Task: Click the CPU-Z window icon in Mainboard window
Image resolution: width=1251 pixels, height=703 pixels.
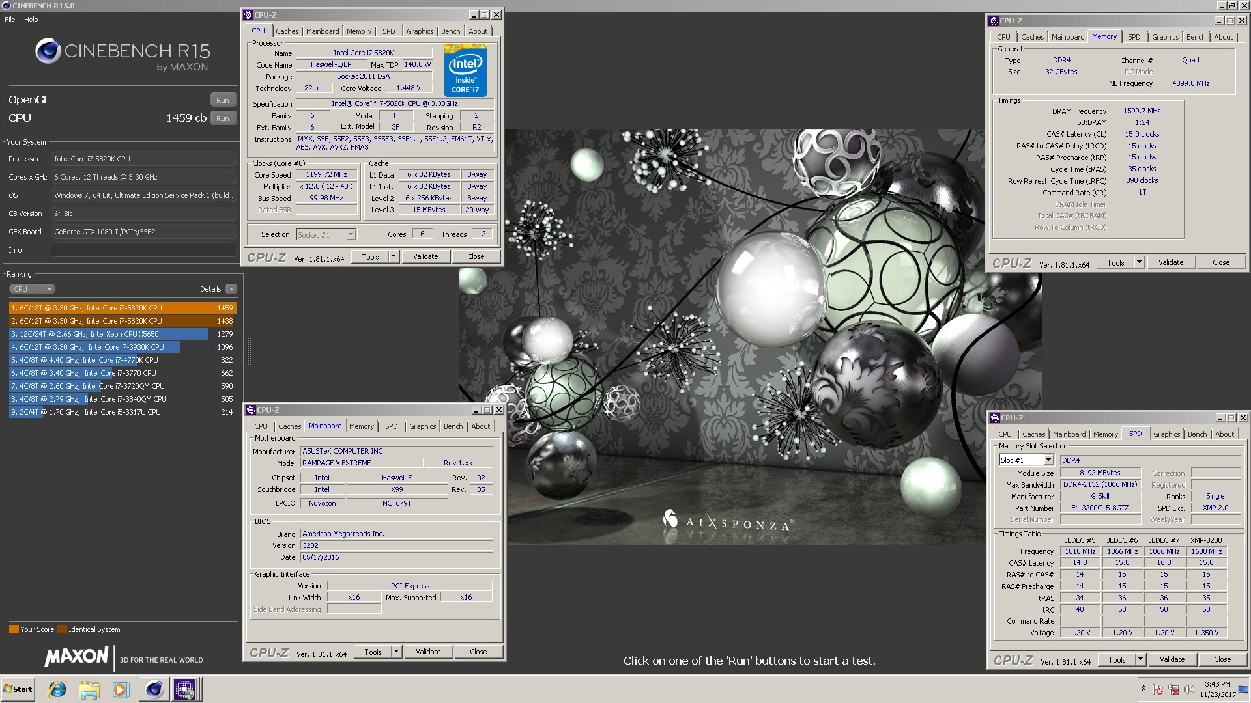Action: coord(251,410)
